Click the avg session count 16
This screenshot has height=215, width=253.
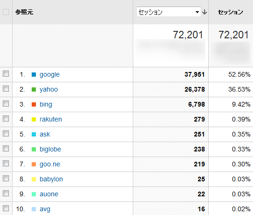[x=201, y=209]
